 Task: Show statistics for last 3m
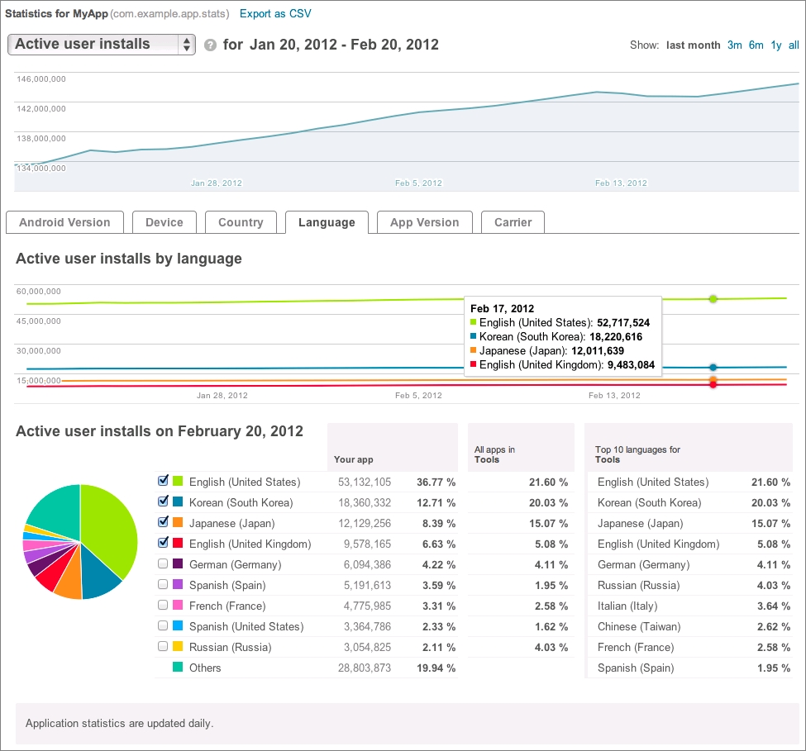click(734, 45)
